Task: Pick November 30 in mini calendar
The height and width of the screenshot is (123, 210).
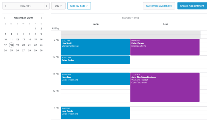Action: click(41, 50)
